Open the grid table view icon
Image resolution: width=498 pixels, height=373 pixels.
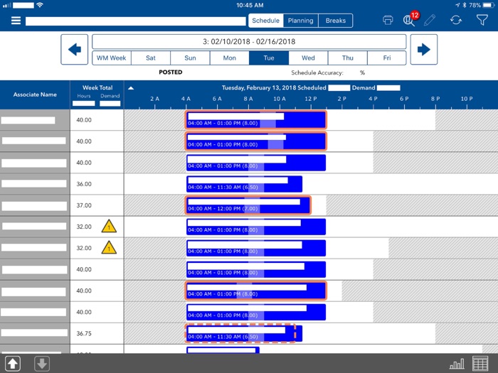[480, 364]
